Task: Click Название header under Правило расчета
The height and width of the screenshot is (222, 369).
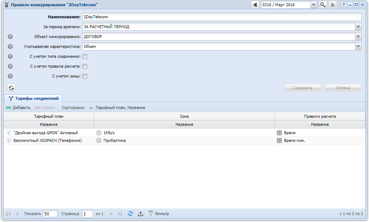Action: (320, 124)
